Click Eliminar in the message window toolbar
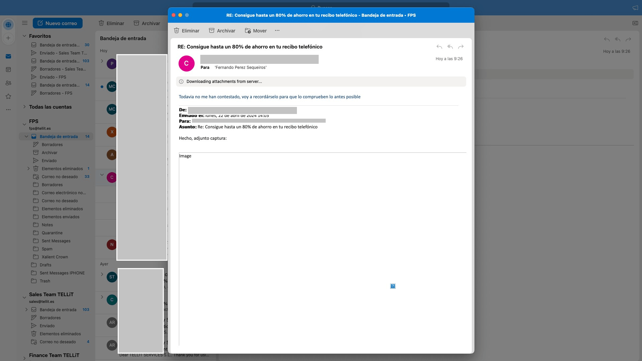This screenshot has height=361, width=642. [x=187, y=31]
